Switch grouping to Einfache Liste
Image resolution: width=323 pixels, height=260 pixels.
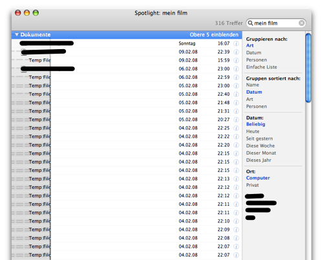pyautogui.click(x=262, y=67)
